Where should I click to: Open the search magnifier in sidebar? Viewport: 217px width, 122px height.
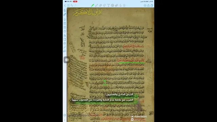pos(65,47)
